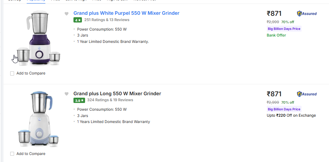Click Assured badge on second product
The image size is (329, 162).
pyautogui.click(x=307, y=94)
